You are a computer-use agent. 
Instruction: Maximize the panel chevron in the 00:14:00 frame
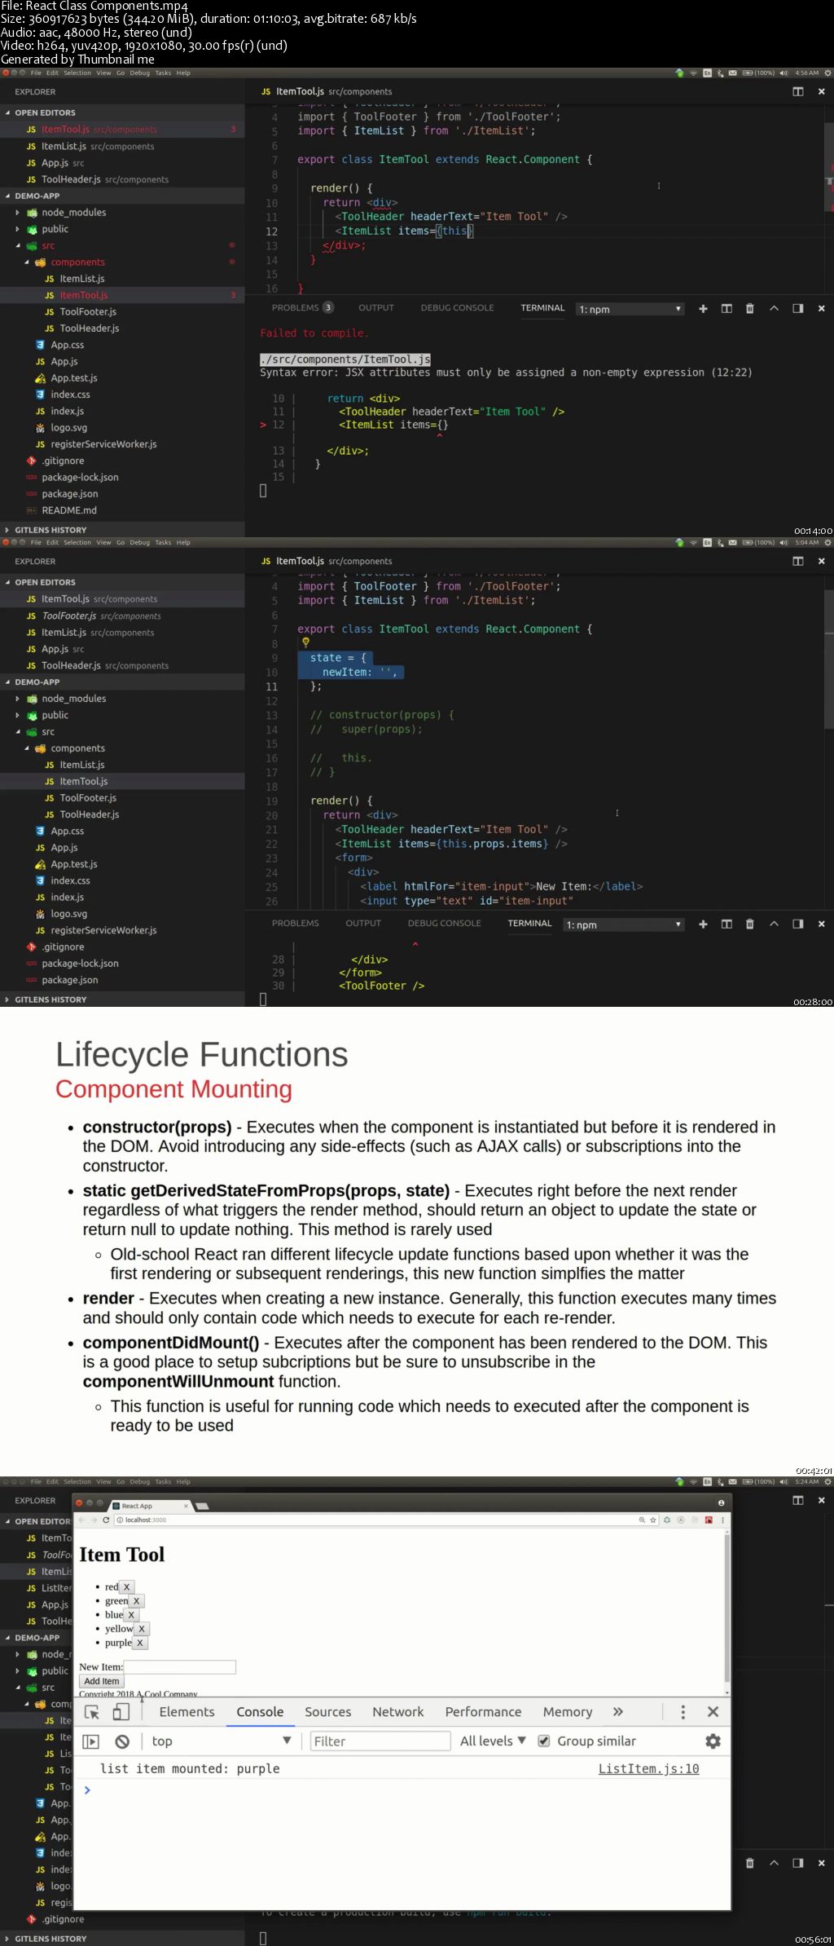point(774,308)
